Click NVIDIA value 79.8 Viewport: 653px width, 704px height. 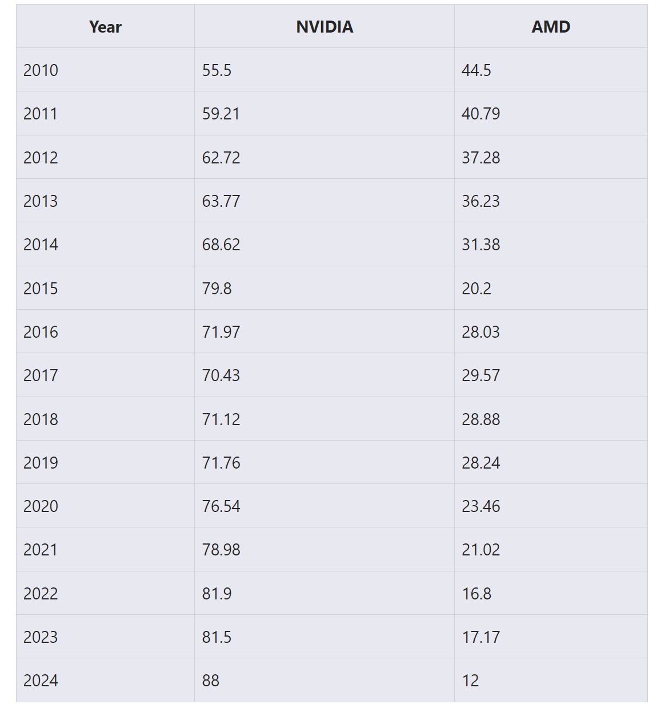click(x=217, y=289)
